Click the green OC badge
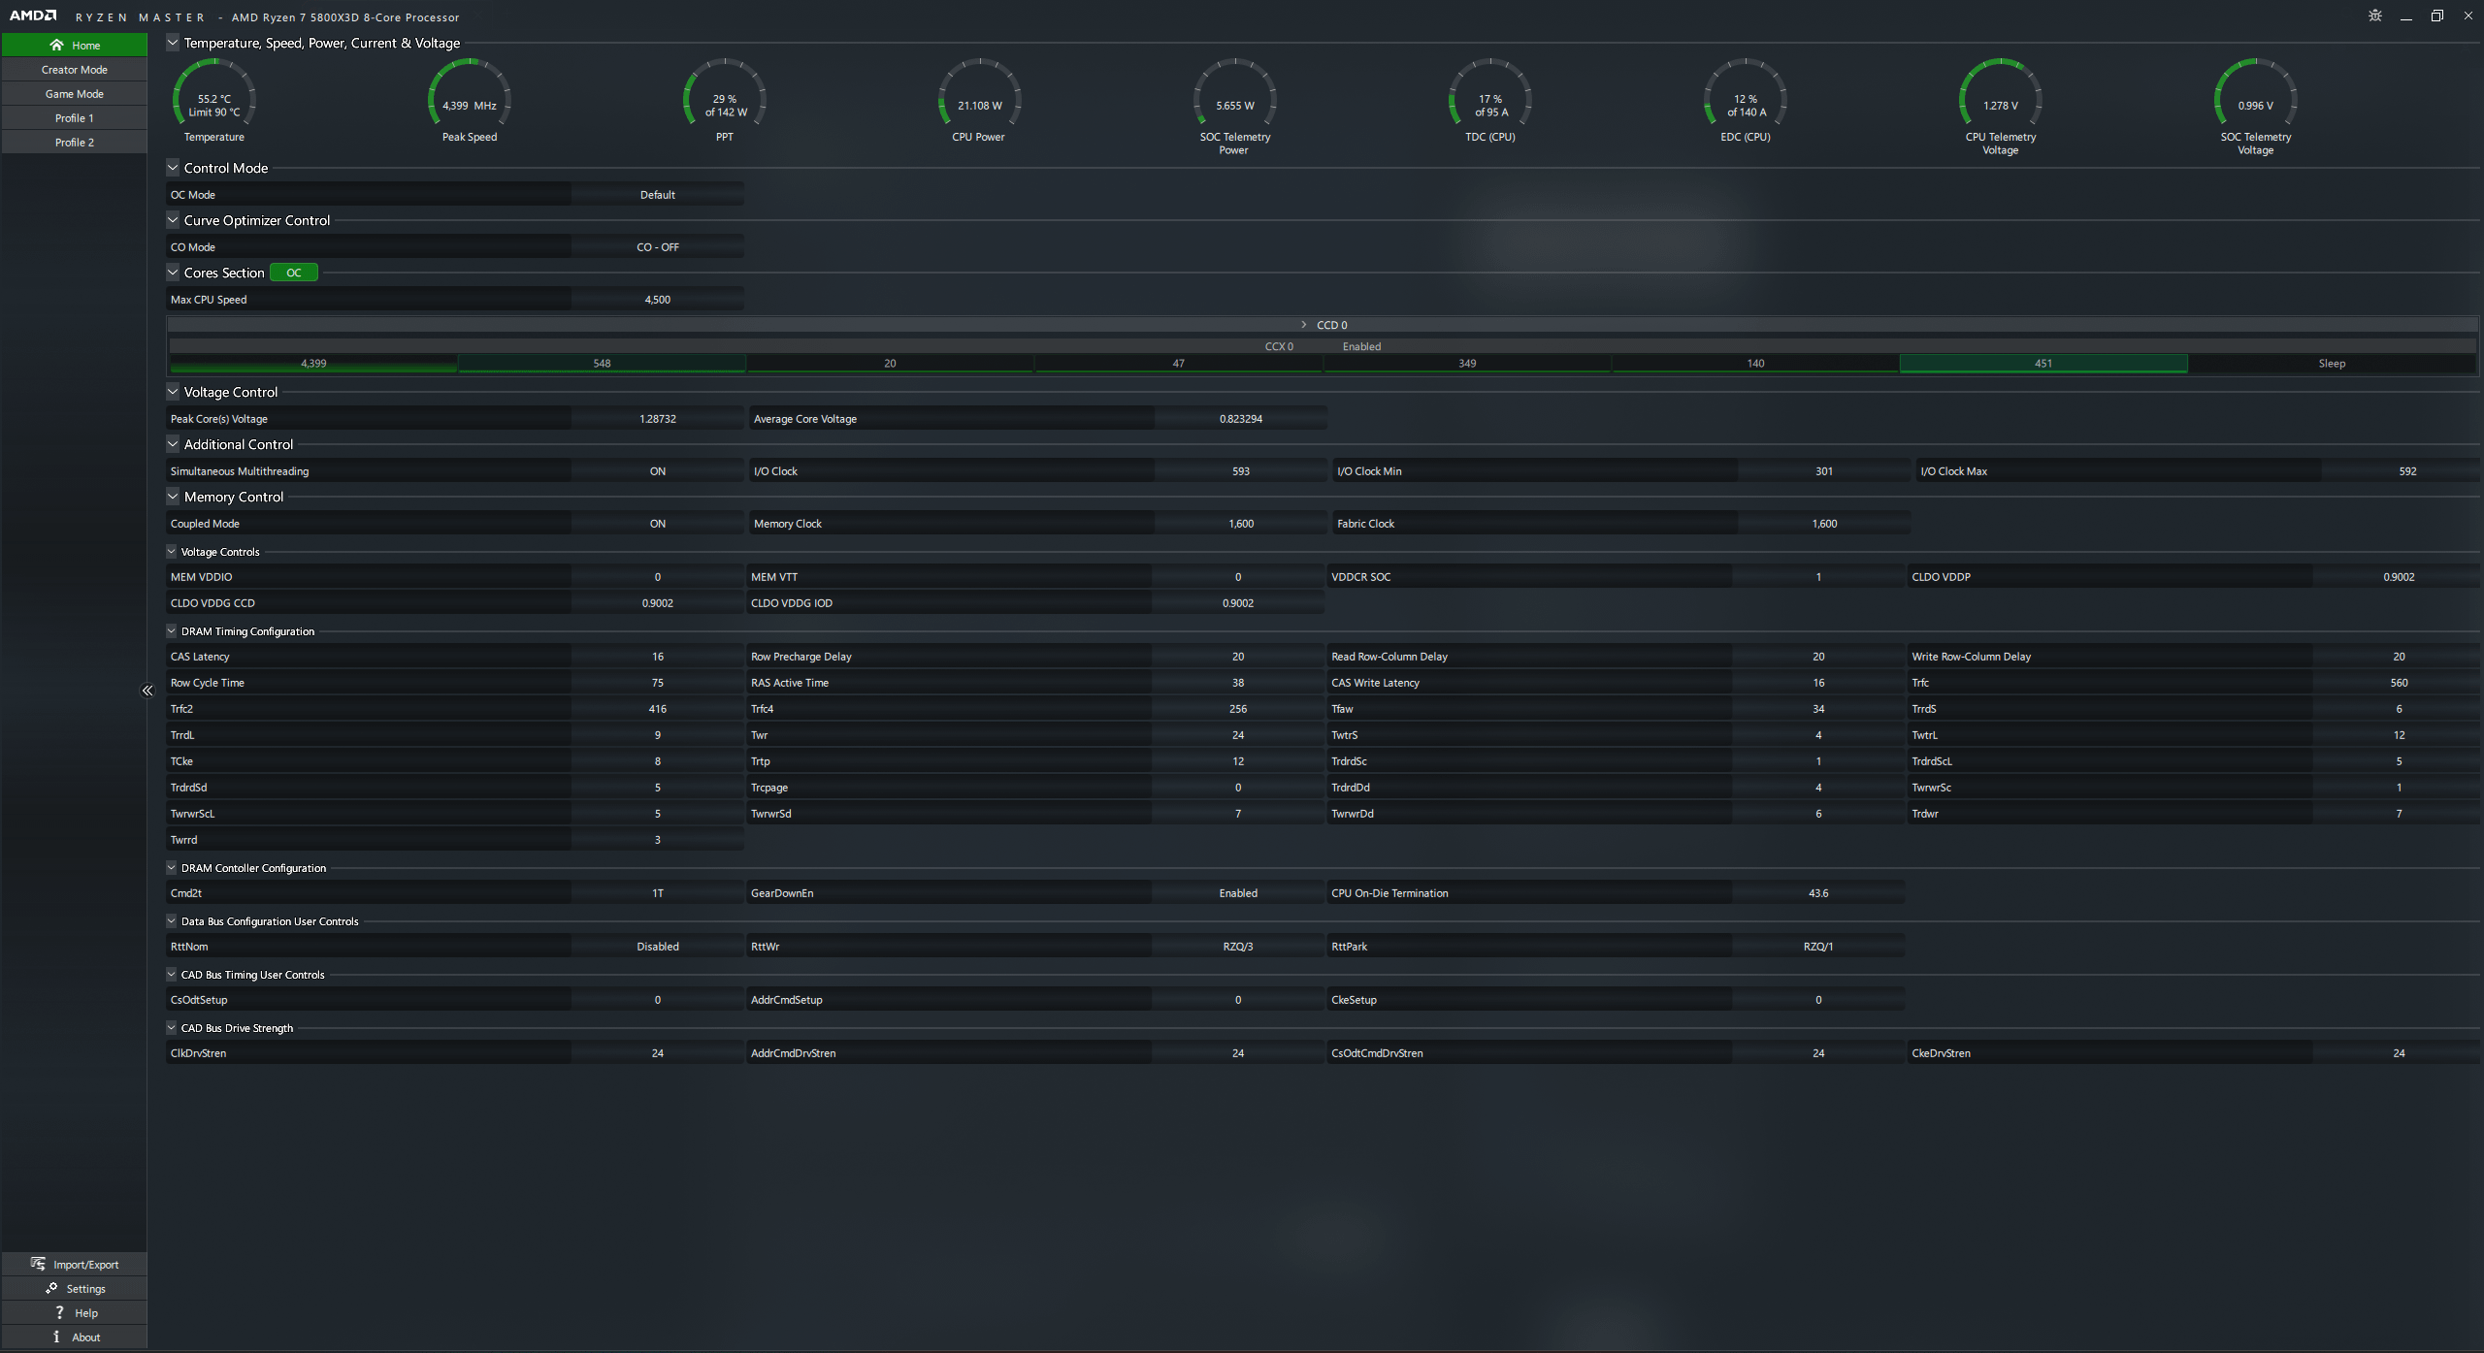This screenshot has width=2484, height=1353. click(294, 273)
